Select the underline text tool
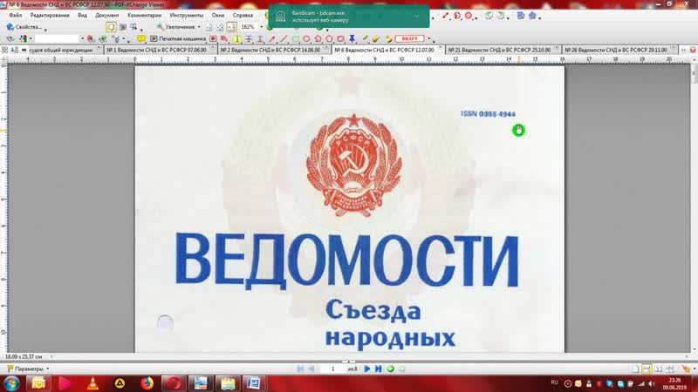Image resolution: width=698 pixels, height=392 pixels. [x=260, y=38]
